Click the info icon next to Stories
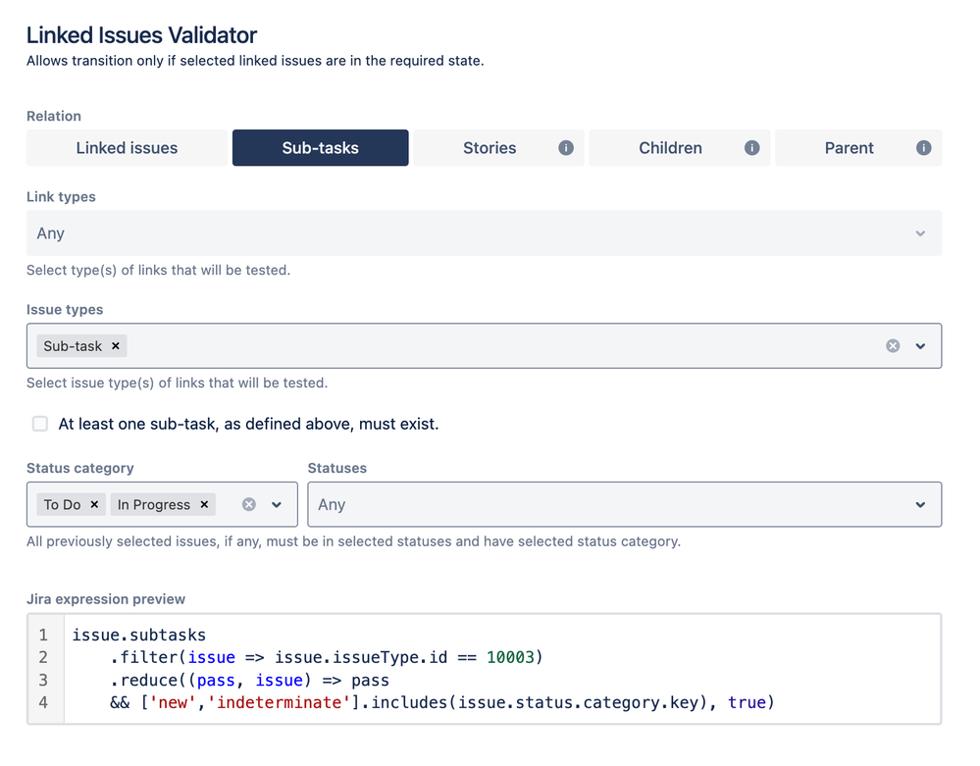Viewport: 980px width, 766px height. [x=566, y=147]
